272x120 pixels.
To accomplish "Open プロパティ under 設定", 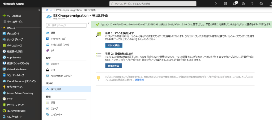I will pyautogui.click(x=55, y=64).
